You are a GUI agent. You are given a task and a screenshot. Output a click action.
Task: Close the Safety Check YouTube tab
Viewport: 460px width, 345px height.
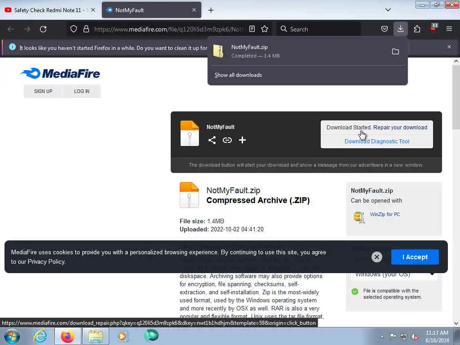tap(93, 10)
